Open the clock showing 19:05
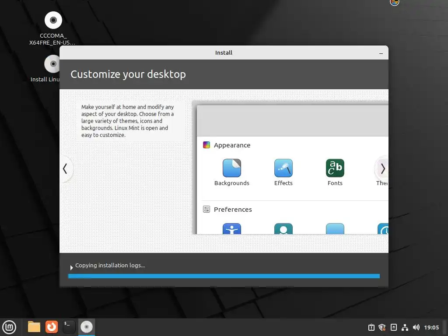This screenshot has height=336, width=448. (x=431, y=327)
